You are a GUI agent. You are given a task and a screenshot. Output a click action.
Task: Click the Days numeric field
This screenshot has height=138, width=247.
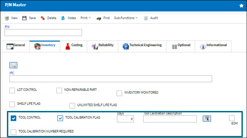pos(125,119)
